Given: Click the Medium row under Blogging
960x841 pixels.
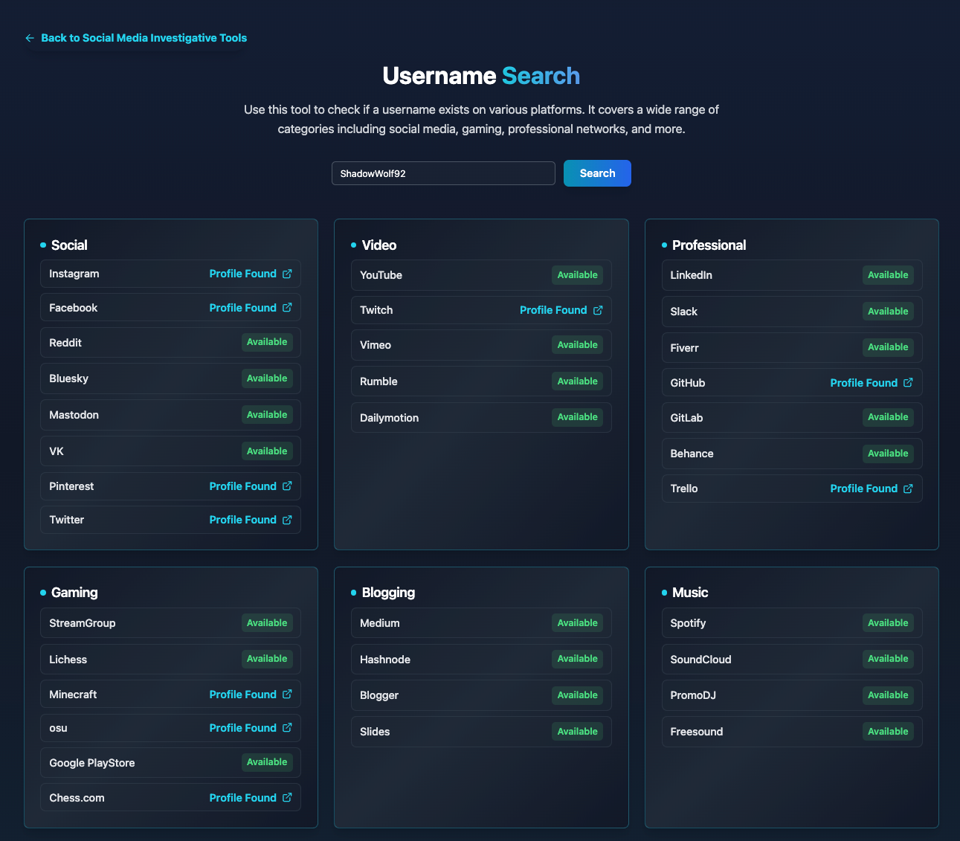Looking at the screenshot, I should coord(480,623).
